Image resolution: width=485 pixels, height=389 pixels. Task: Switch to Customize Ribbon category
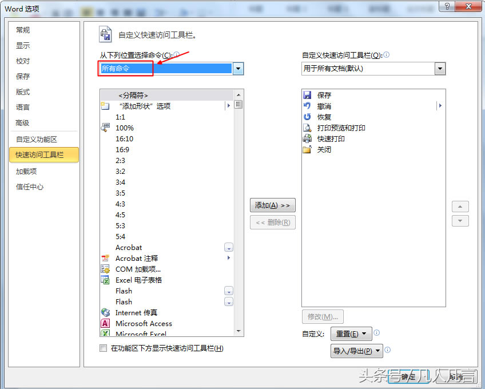point(37,139)
